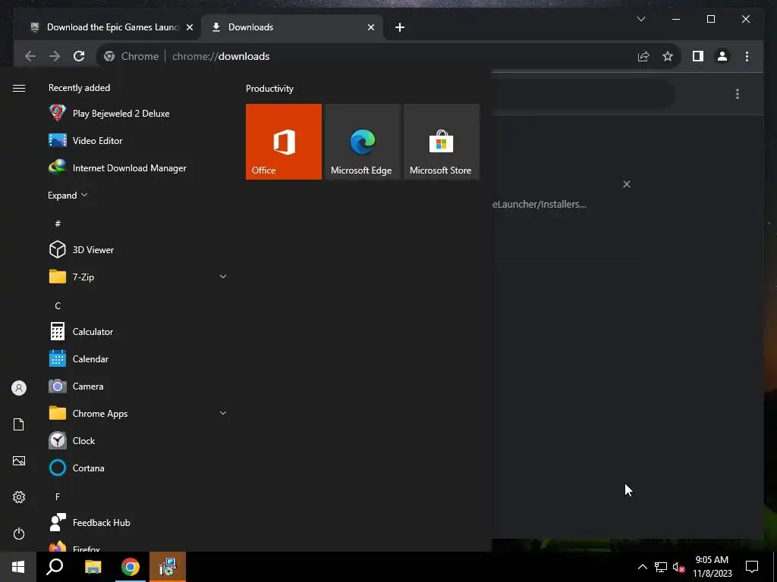Viewport: 777px width, 582px height.
Task: Click the Office tile
Action: coord(284,142)
